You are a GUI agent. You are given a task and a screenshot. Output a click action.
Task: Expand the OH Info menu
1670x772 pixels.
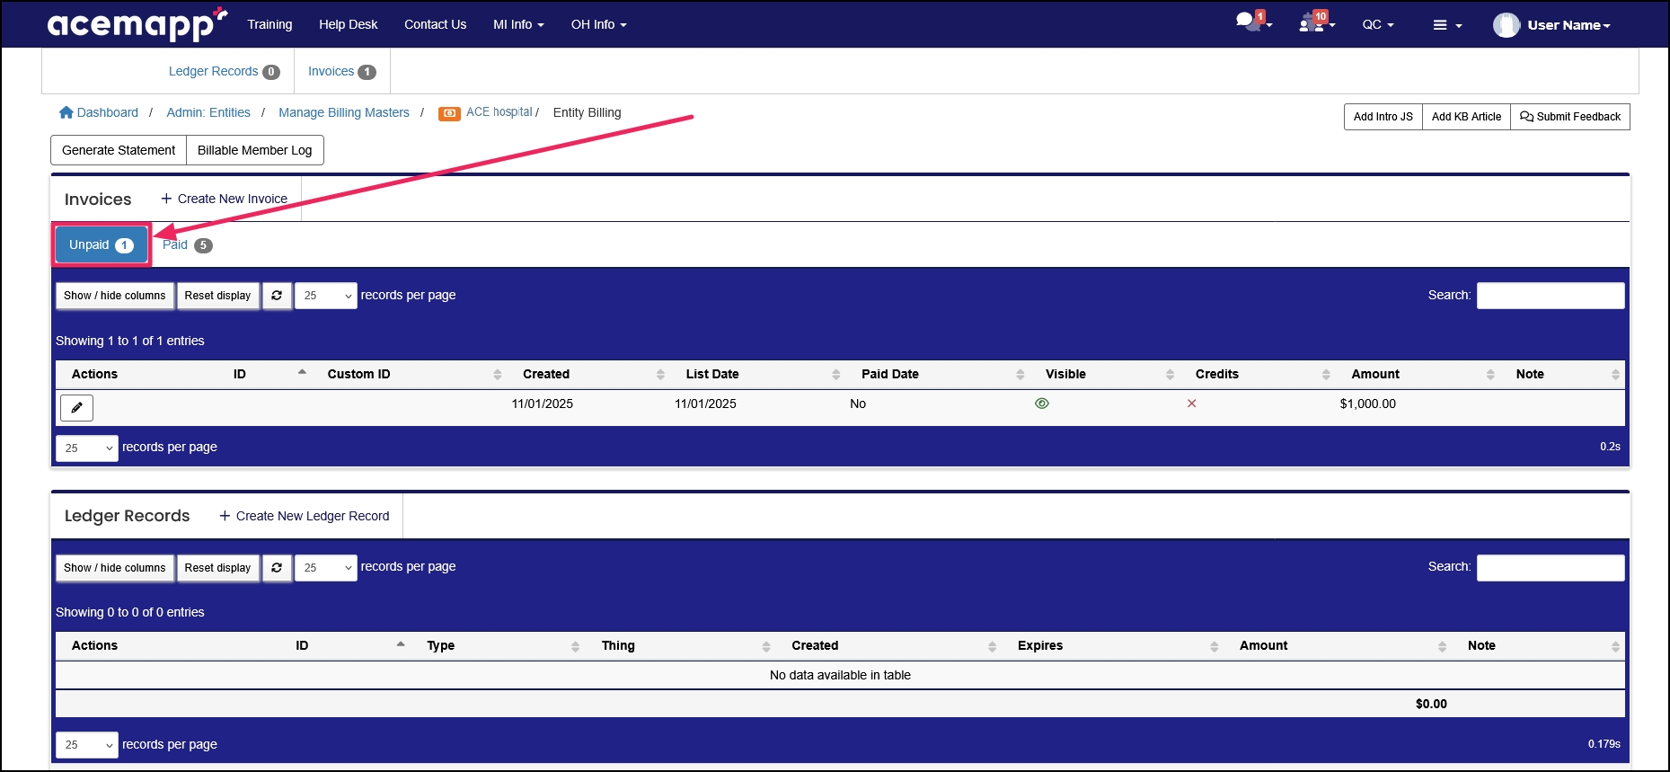click(598, 24)
